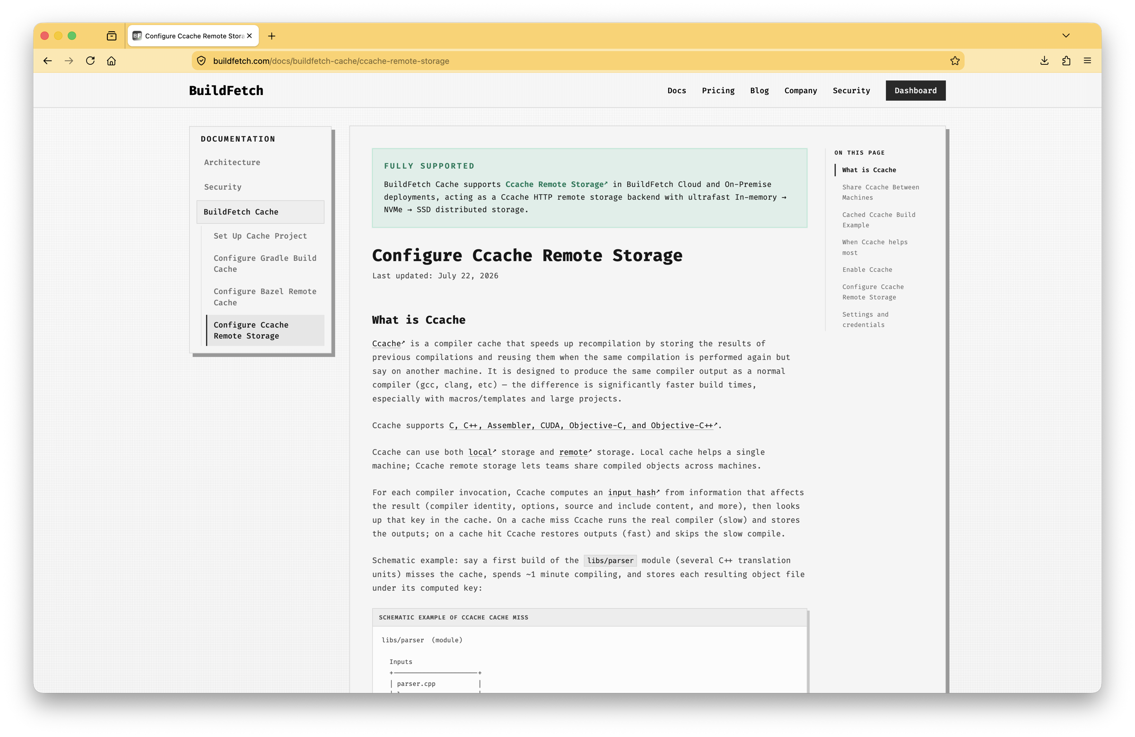Image resolution: width=1135 pixels, height=737 pixels.
Task: Open Configure Bazel Remote Cache page
Action: [x=265, y=296]
